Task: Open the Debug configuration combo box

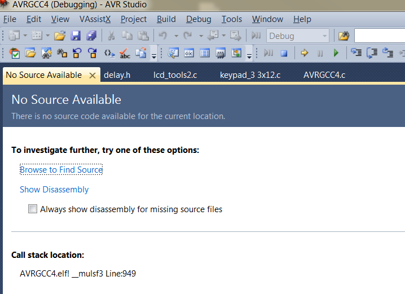Action: 298,36
